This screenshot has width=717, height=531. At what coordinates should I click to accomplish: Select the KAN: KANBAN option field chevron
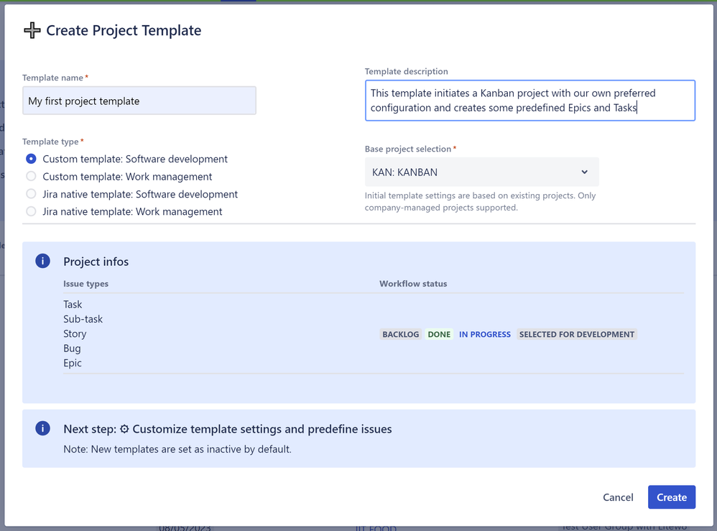pyautogui.click(x=584, y=172)
